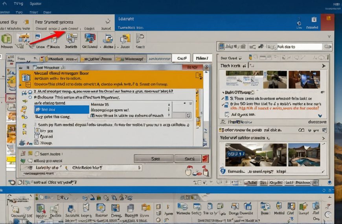Click the 'Fok dıas to' search field

(299, 47)
